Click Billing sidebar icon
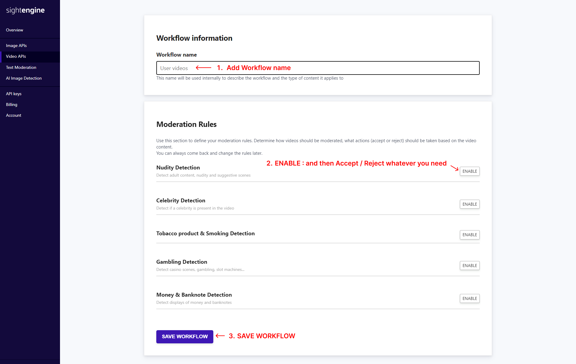 coord(12,104)
